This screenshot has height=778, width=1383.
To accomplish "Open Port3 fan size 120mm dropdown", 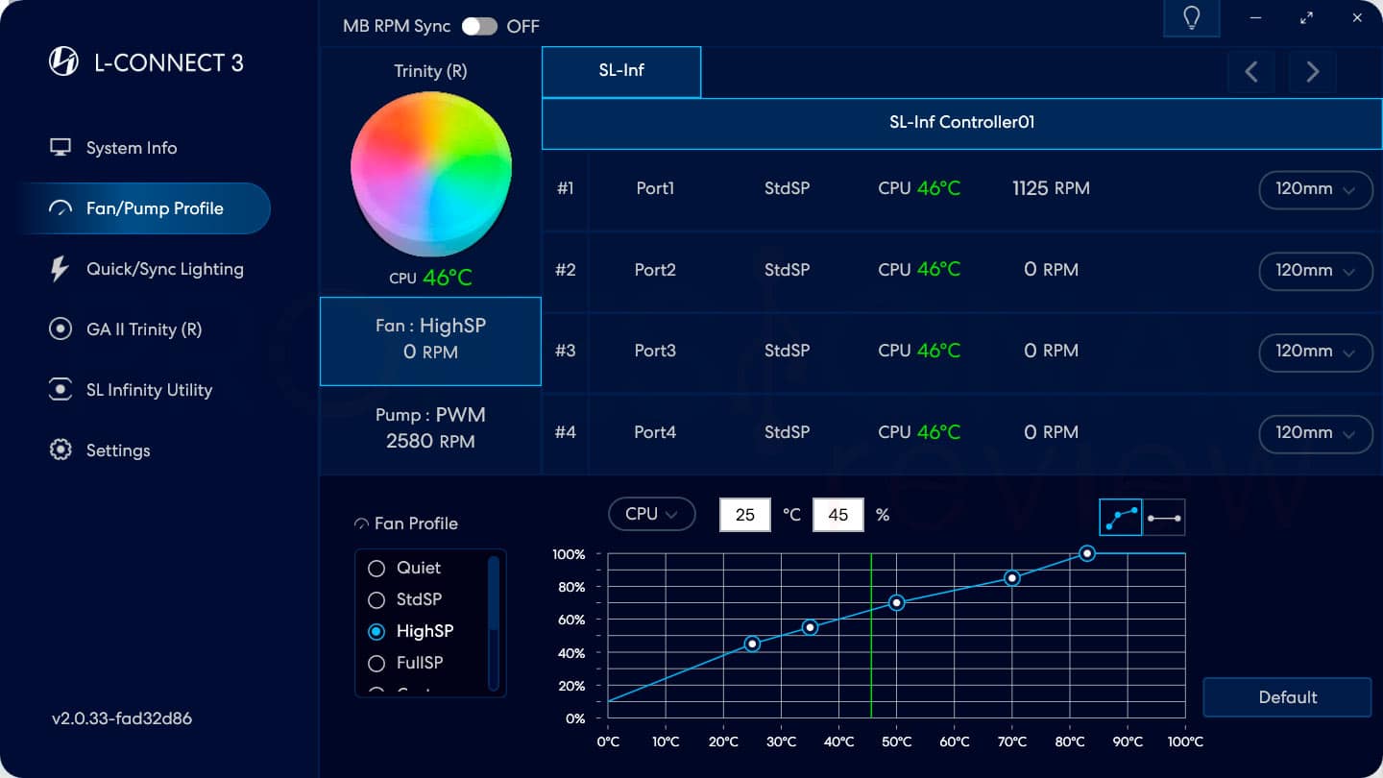I will pos(1315,352).
